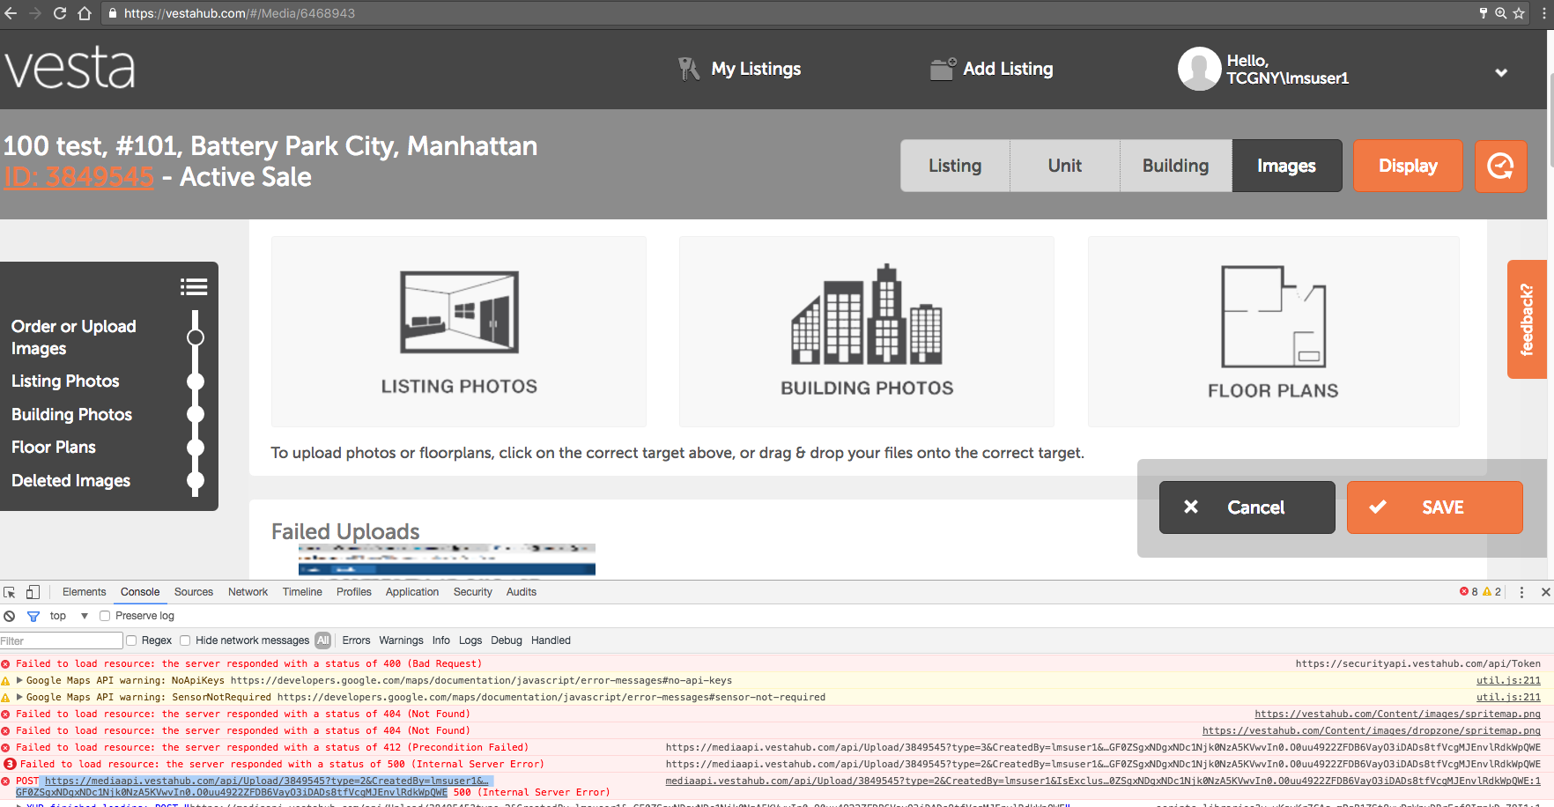Click the listing ID 3849545 link

tap(79, 177)
